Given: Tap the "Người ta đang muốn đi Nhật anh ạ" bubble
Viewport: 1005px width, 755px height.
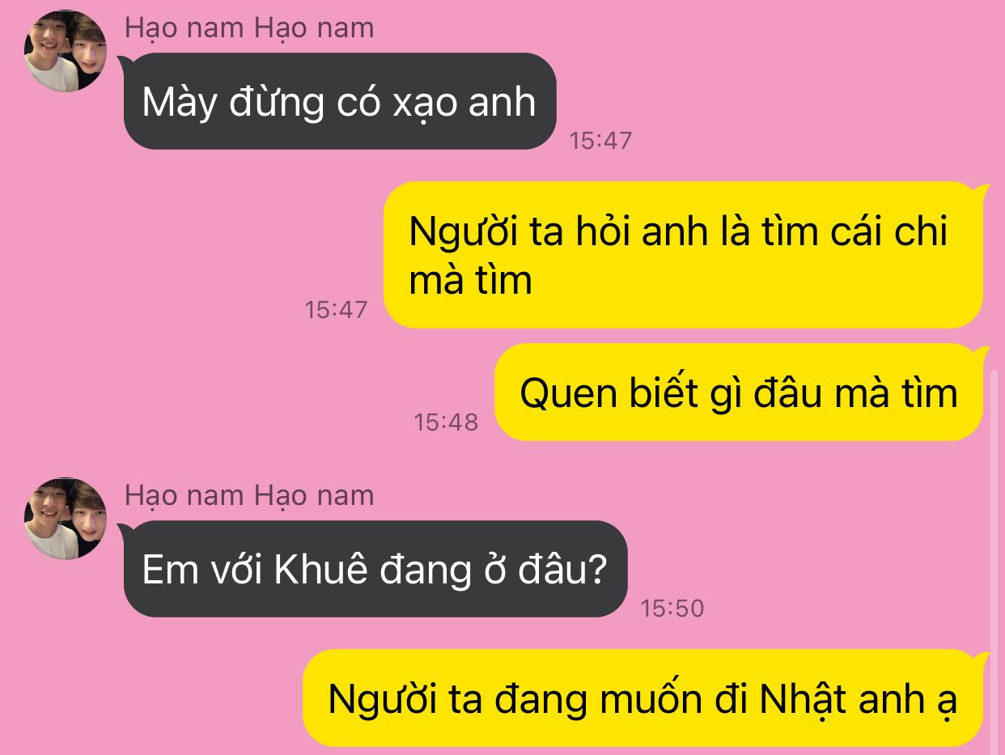Looking at the screenshot, I should pyautogui.click(x=643, y=698).
